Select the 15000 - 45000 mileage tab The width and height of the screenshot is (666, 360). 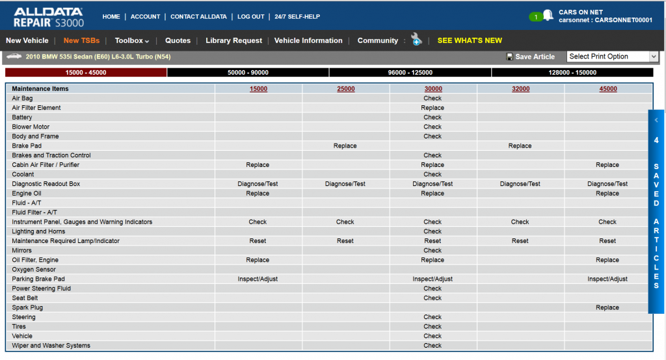click(86, 73)
